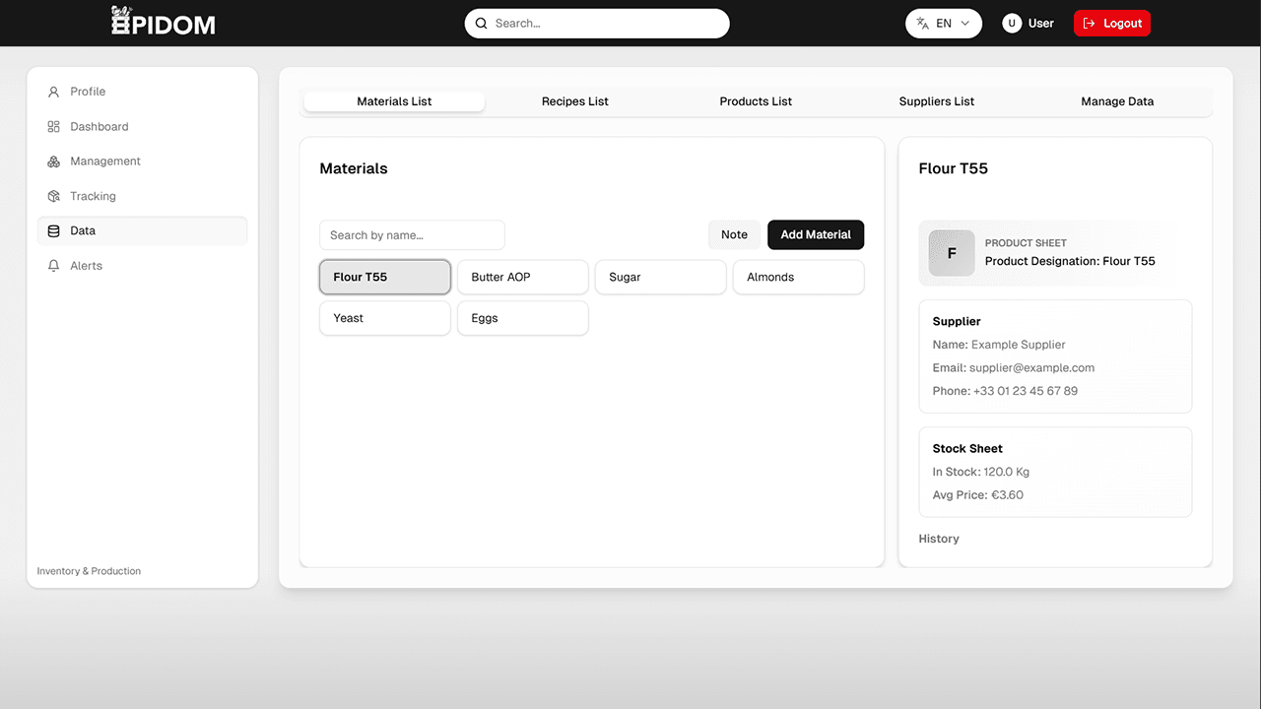
Task: Open Profile from the sidebar icon
Action: pyautogui.click(x=52, y=91)
